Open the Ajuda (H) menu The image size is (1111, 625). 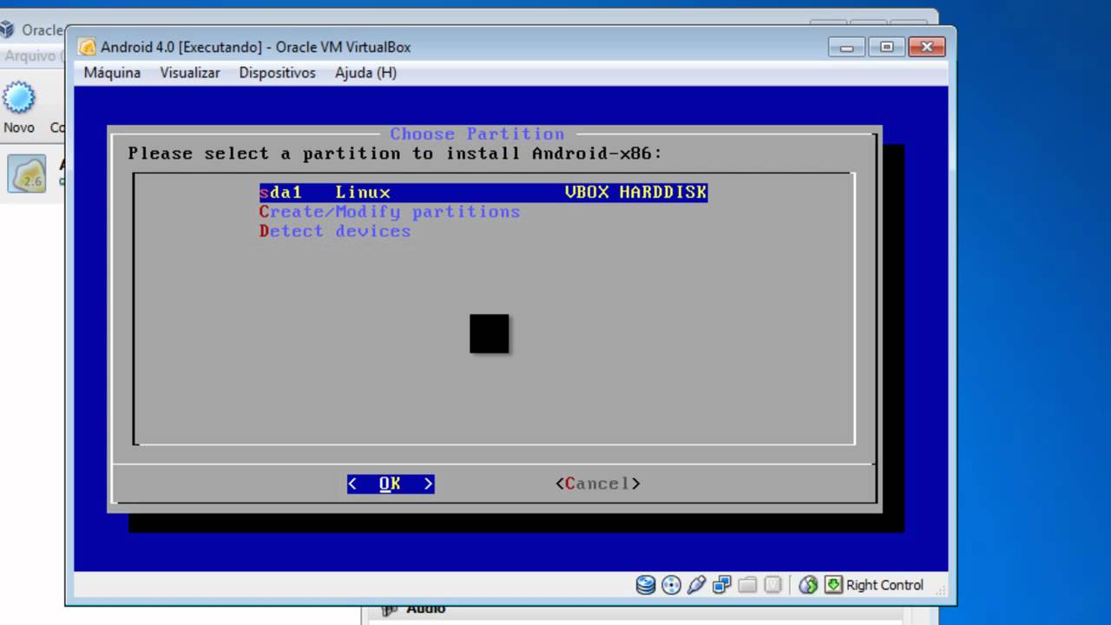point(365,73)
